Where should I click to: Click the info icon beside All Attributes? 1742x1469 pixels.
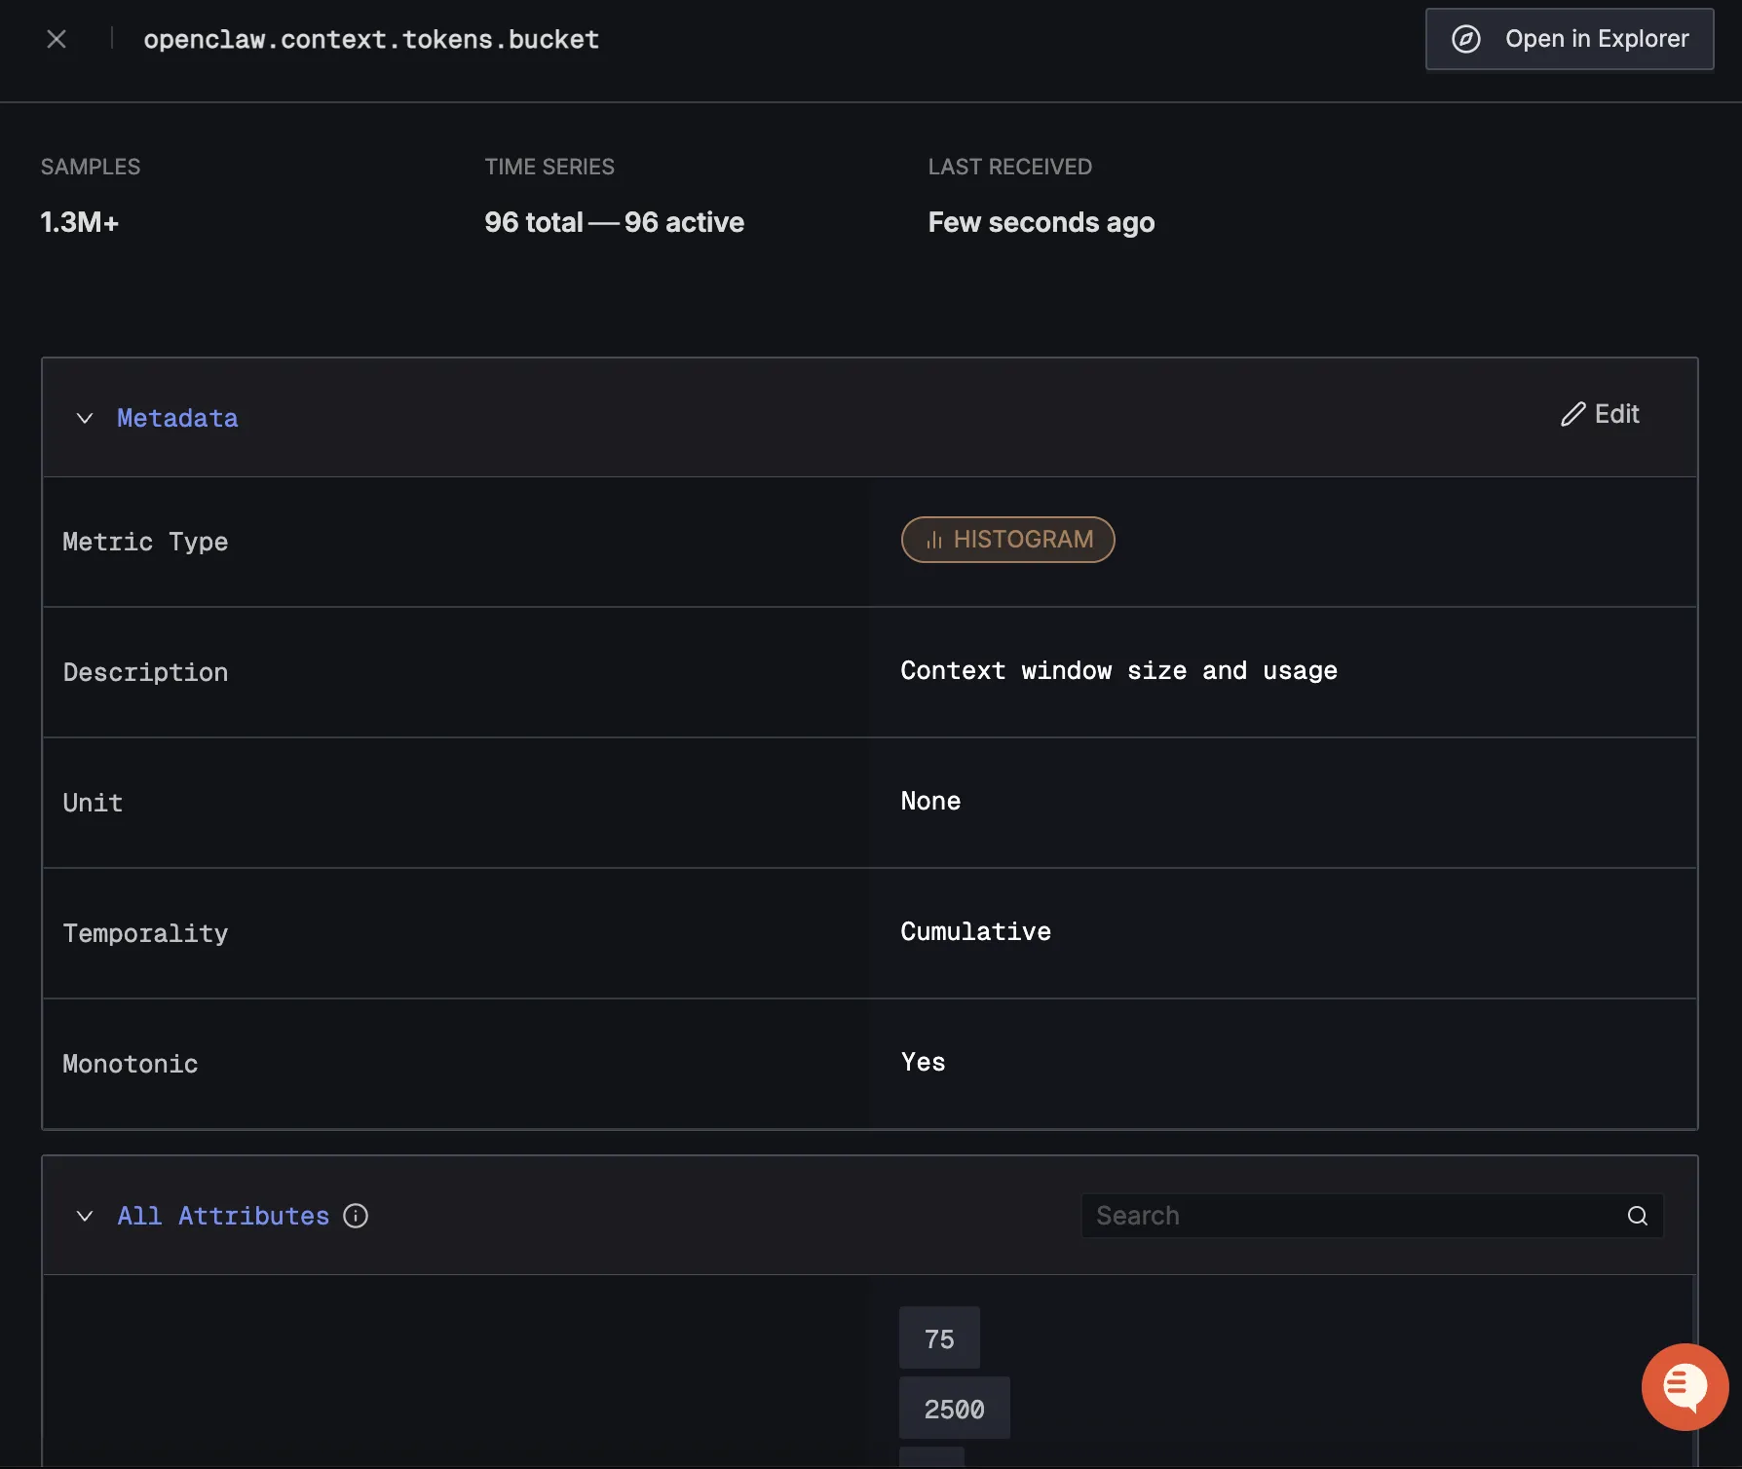(x=356, y=1216)
